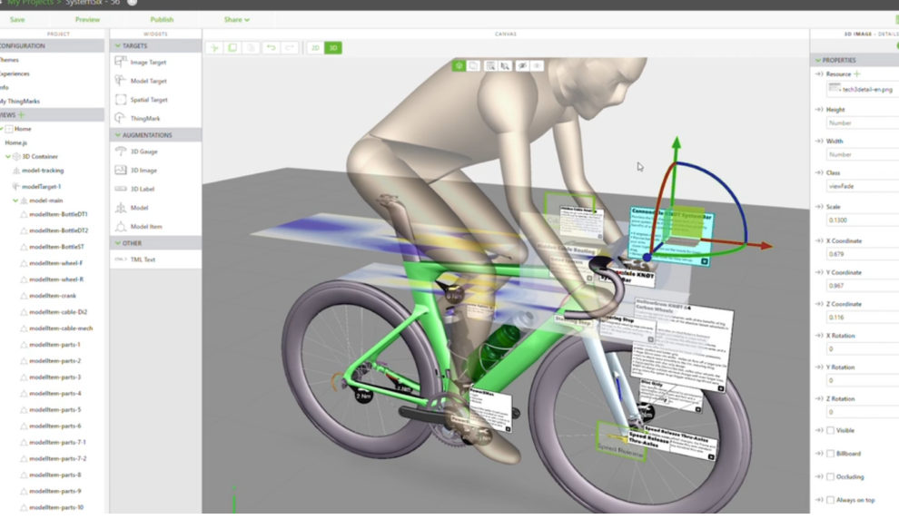The image size is (899, 529).
Task: Select the Spatial Target widget icon
Action: click(121, 99)
